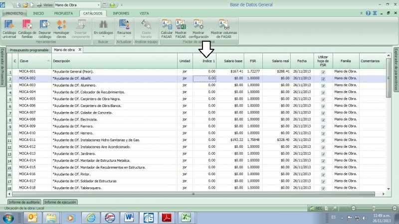Open the Presupuesto programable tab
The height and width of the screenshot is (224, 399).
[28, 50]
